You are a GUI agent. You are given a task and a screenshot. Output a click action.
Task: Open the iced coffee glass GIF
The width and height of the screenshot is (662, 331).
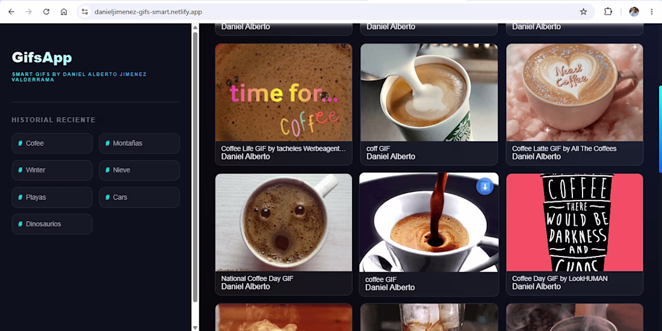[x=429, y=317]
